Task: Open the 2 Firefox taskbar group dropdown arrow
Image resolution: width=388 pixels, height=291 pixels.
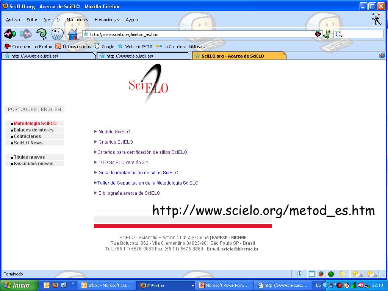Action: tap(192, 286)
